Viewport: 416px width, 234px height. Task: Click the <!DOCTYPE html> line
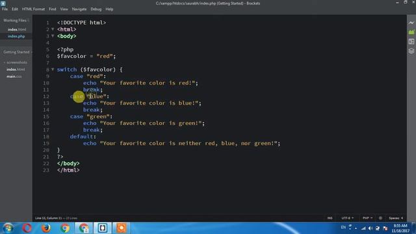pos(81,23)
